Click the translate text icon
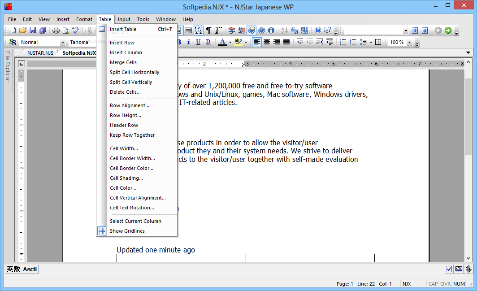Viewport: 477px width, 291px height. pos(304,30)
